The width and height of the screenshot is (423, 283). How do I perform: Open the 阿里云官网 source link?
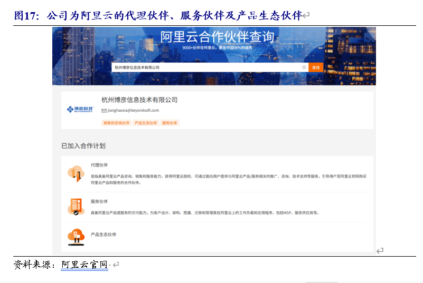coord(84,265)
